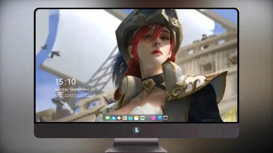The width and height of the screenshot is (273, 153).
Task: Click the character logo on monitor chin
Action: tap(136, 130)
